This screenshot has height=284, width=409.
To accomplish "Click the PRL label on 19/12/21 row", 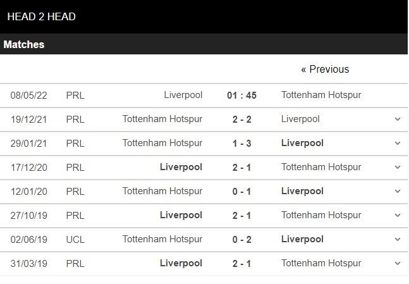I will coord(75,120).
